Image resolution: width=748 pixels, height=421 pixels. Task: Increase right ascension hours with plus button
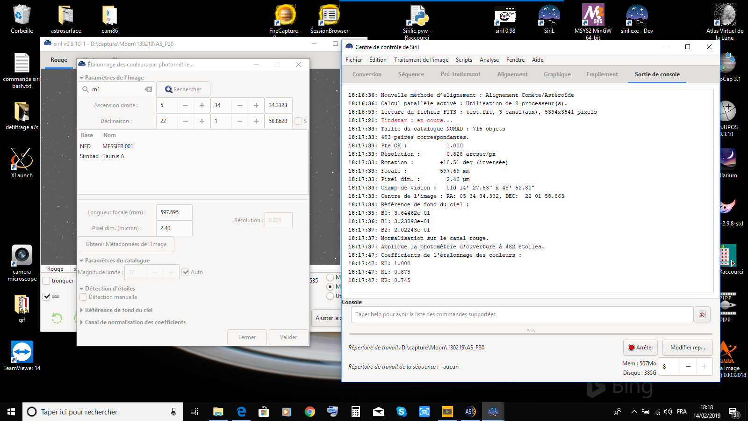(x=202, y=105)
